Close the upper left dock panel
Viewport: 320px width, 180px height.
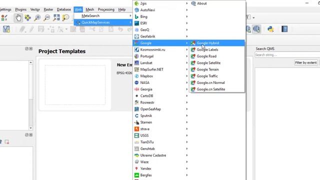tap(31, 48)
